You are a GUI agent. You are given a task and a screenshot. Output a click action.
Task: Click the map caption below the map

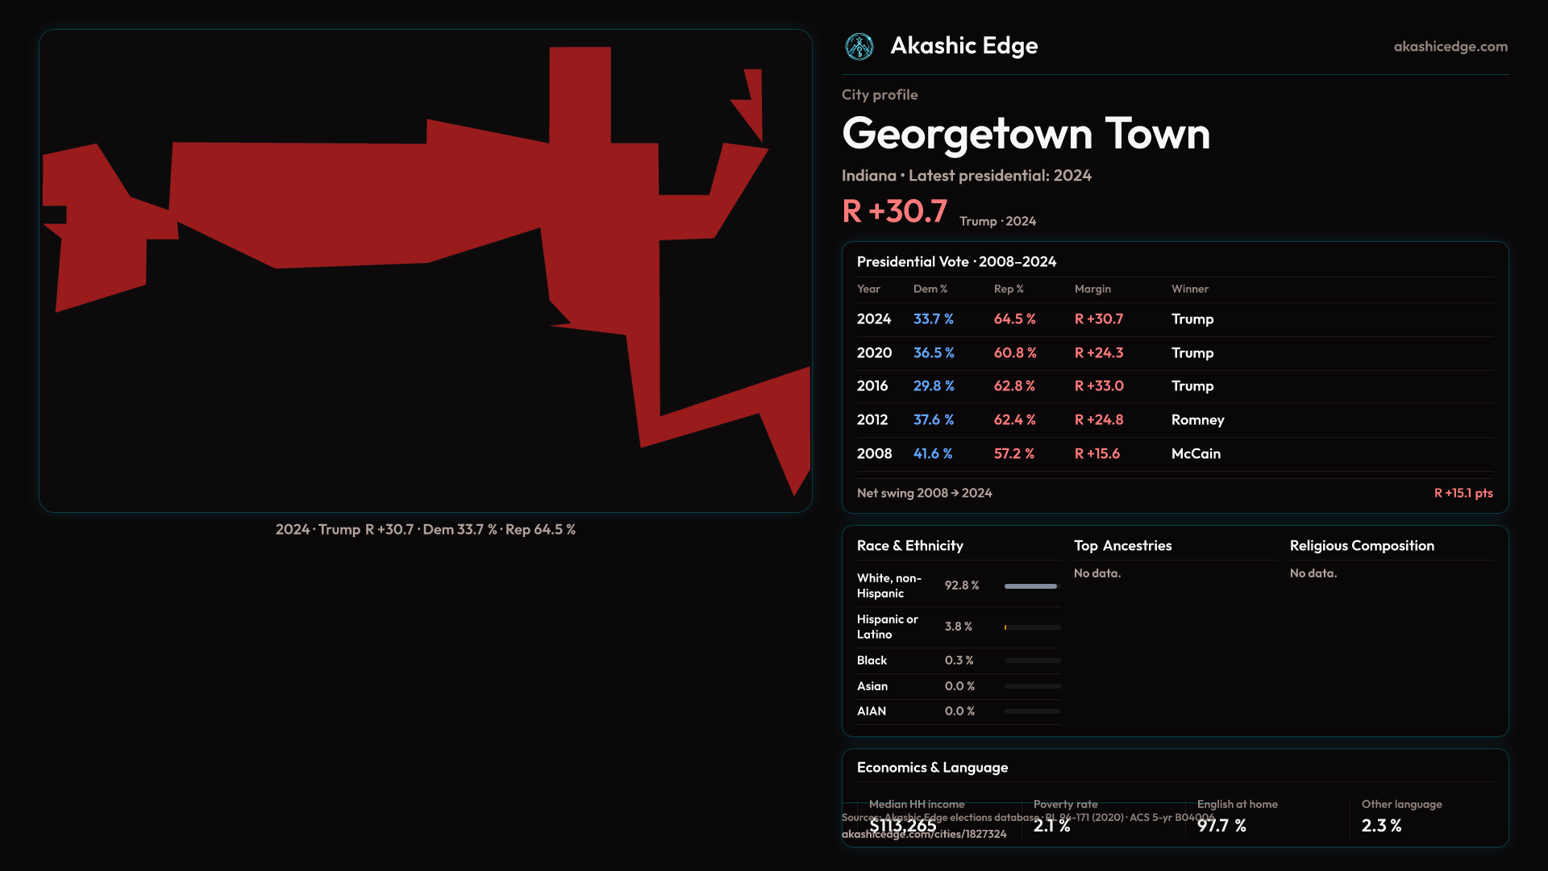pyautogui.click(x=425, y=530)
